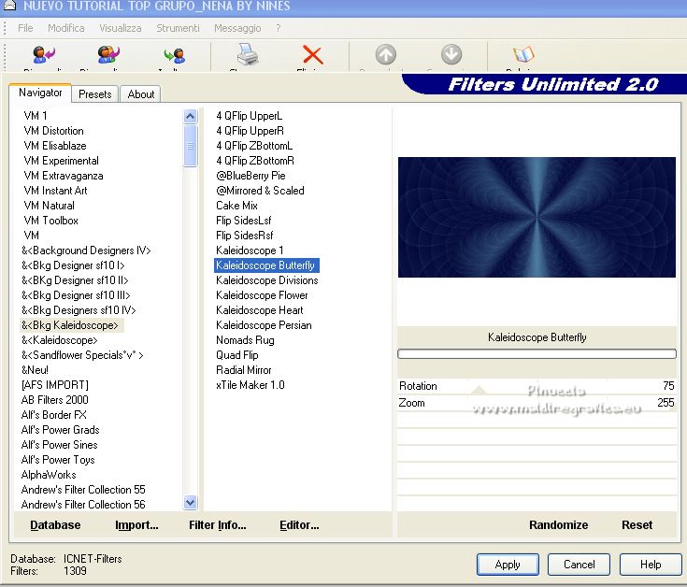
Task: Select @Mirrored & Scaled filter
Action: [260, 191]
